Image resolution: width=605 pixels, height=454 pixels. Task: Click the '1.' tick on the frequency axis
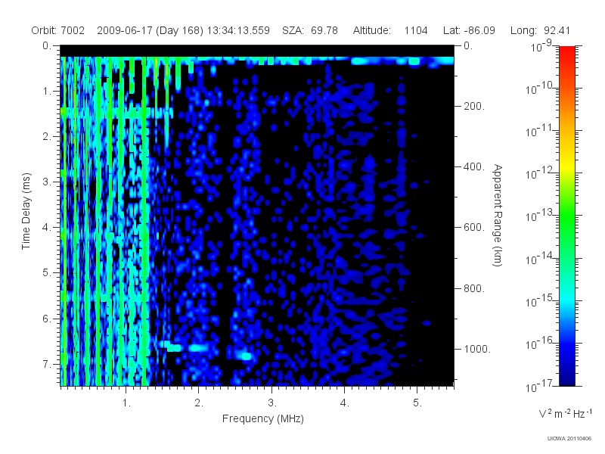(126, 403)
